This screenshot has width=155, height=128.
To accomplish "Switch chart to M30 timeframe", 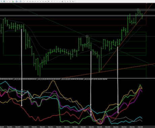I will pos(33,1).
